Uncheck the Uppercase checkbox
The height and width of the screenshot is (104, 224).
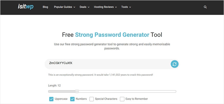[x=51, y=99]
